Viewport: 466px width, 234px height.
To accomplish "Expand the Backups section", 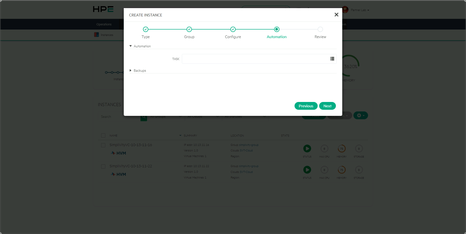I will pyautogui.click(x=138, y=71).
